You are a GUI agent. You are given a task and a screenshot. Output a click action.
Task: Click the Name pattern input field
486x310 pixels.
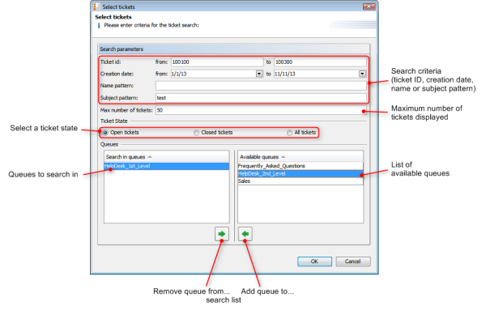(x=261, y=86)
